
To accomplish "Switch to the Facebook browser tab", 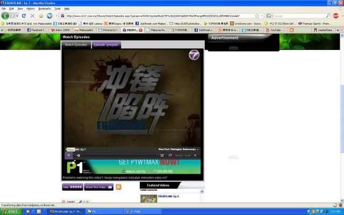I will coord(37,30).
